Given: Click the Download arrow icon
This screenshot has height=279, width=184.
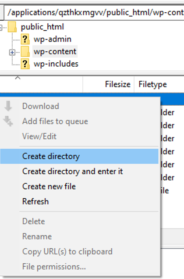Looking at the screenshot, I should point(8,106).
